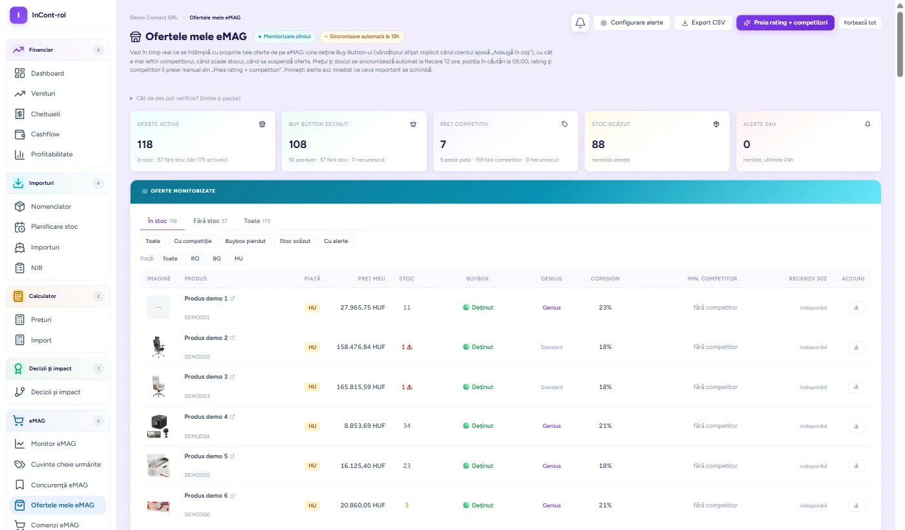Open Prețuri calculator item
Viewport: 905px width, 530px height.
click(x=58, y=319)
